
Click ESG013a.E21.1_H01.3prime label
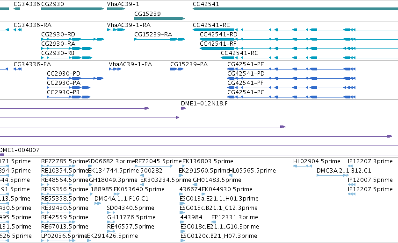(219, 199)
